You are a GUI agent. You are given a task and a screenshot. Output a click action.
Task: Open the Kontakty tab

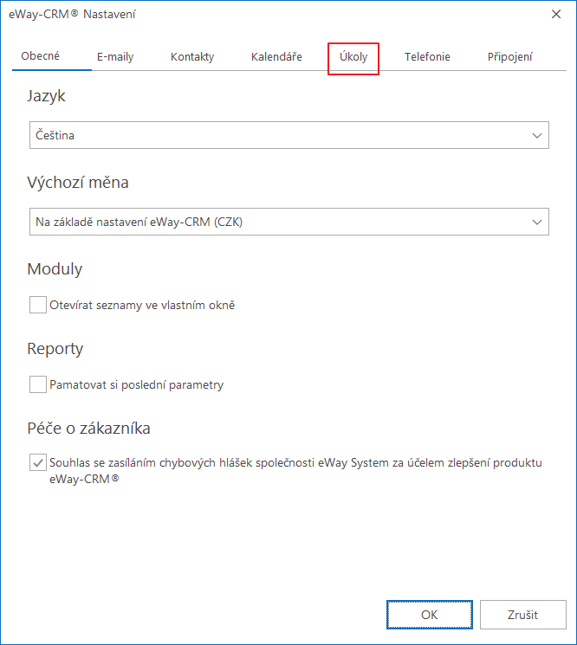(192, 57)
